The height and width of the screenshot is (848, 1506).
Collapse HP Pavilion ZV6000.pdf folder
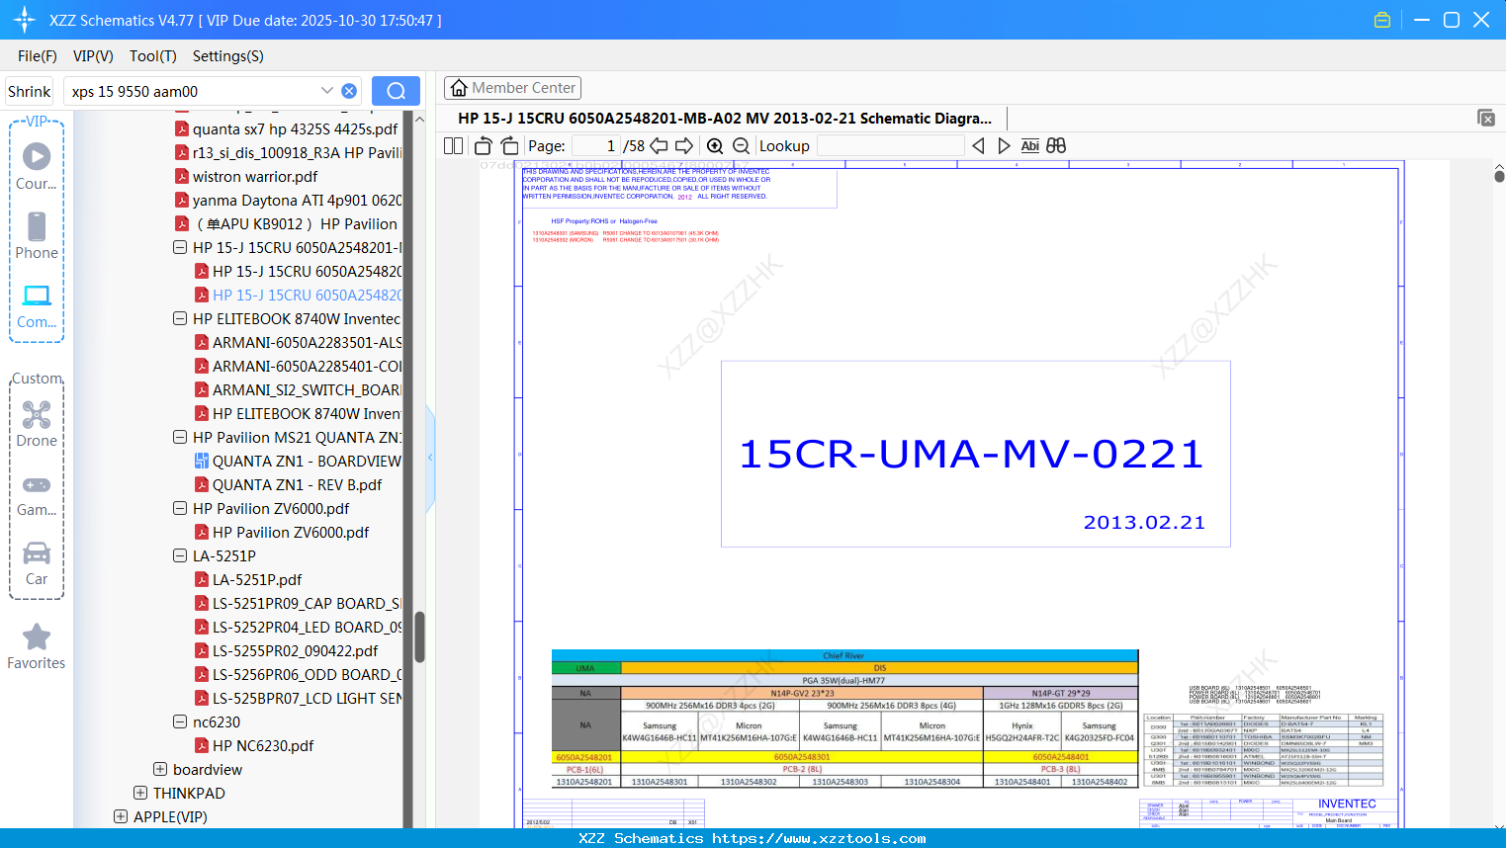click(180, 508)
